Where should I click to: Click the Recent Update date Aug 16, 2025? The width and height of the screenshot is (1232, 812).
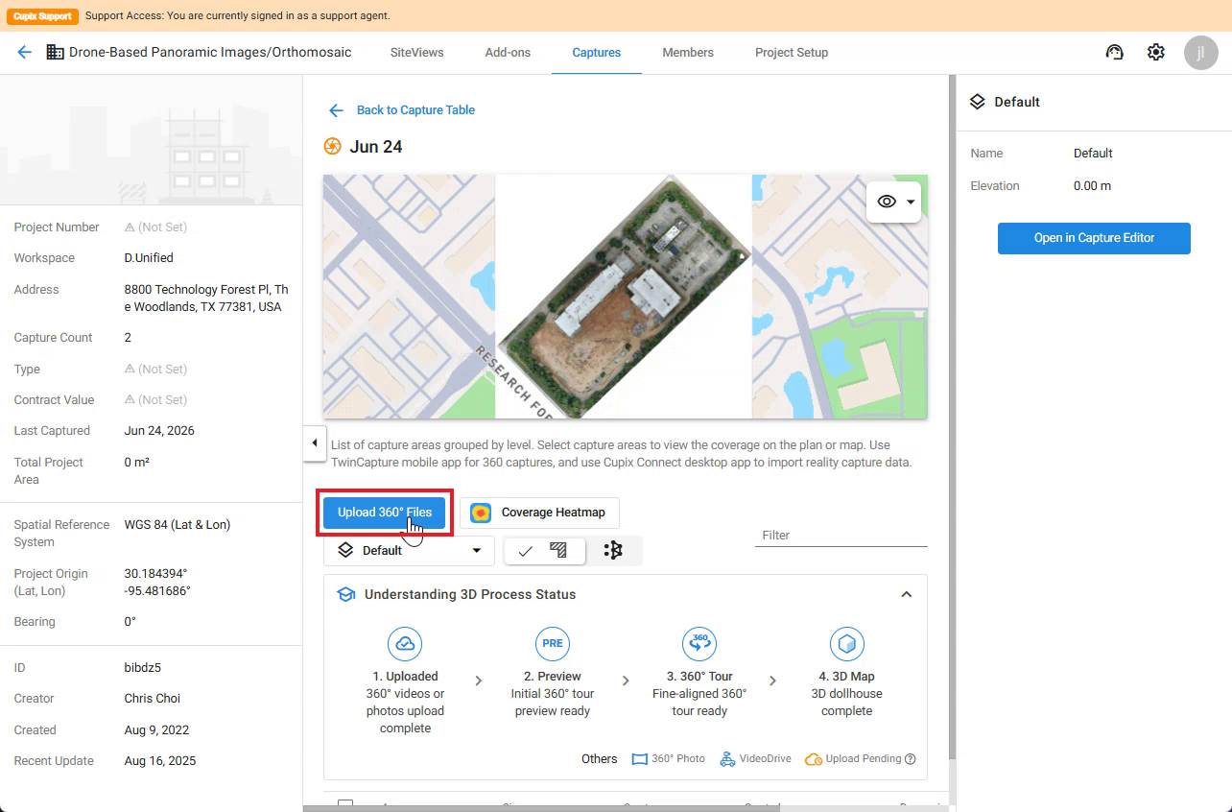click(160, 761)
